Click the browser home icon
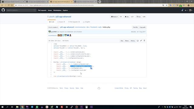 [x=12, y=5]
